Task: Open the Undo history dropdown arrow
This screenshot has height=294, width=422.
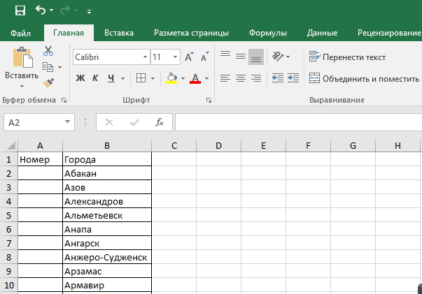Action: tap(51, 10)
